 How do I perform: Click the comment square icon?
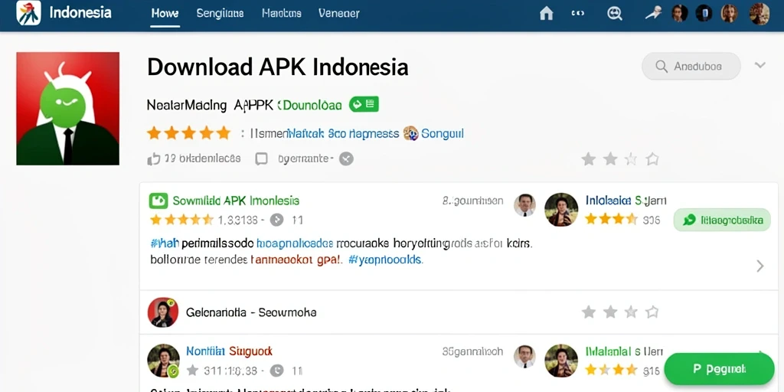point(262,159)
